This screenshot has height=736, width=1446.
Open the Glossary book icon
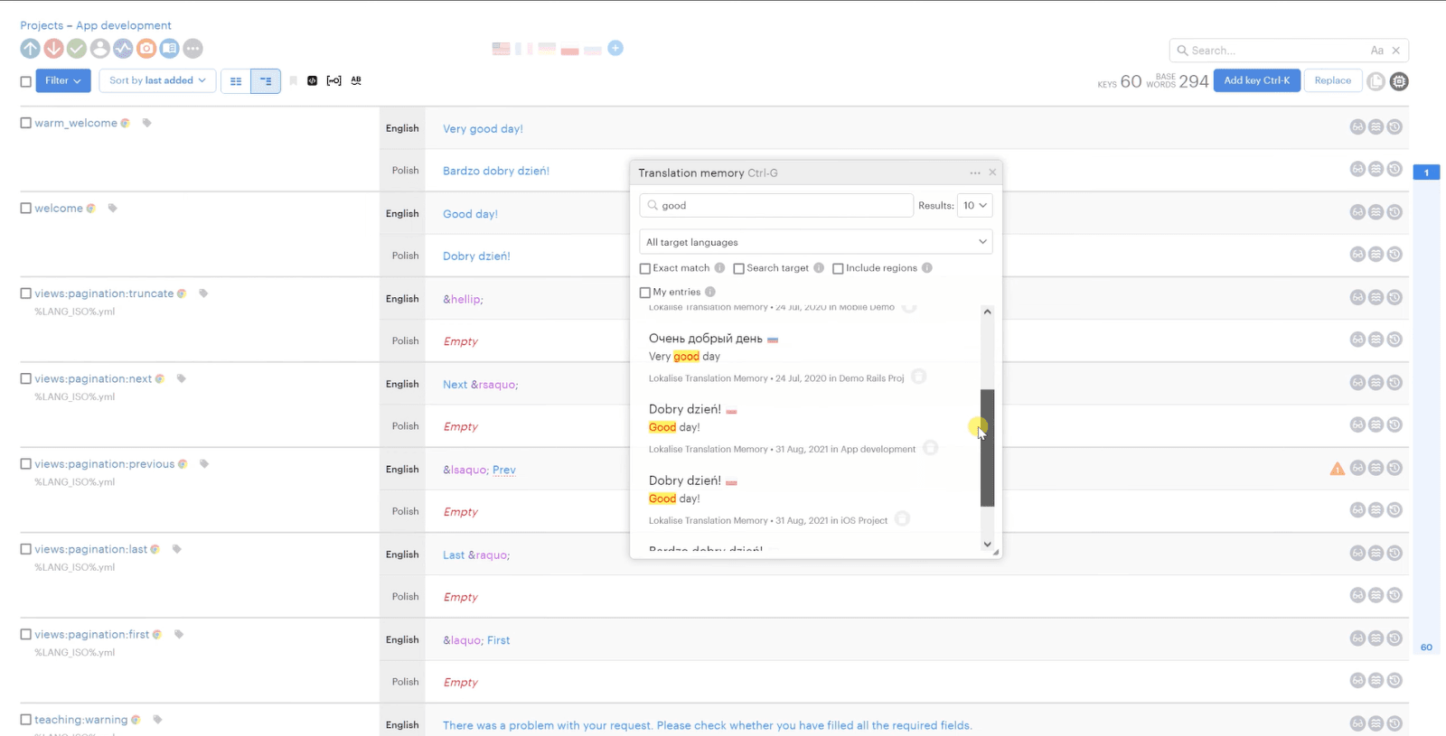[x=170, y=49]
